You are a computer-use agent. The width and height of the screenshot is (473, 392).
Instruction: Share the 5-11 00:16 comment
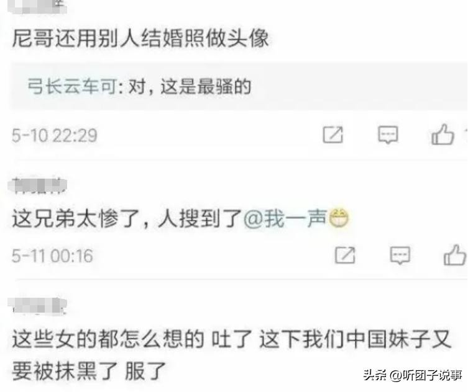point(345,255)
